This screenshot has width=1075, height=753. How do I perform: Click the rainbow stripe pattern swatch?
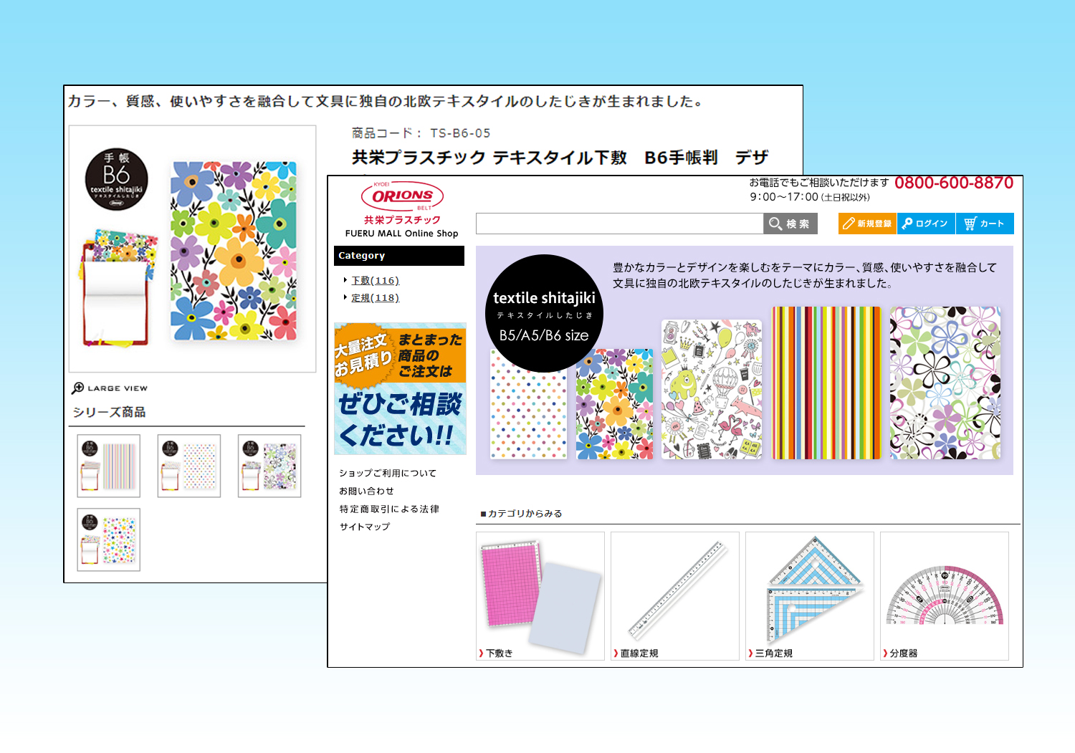[x=826, y=383]
